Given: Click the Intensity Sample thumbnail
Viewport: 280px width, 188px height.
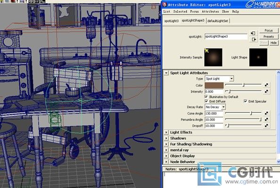Looking at the screenshot, I should [213, 57].
